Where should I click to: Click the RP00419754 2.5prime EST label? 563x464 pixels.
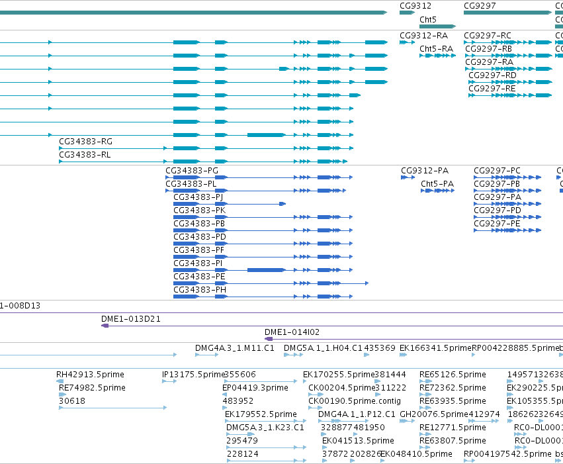click(x=507, y=454)
